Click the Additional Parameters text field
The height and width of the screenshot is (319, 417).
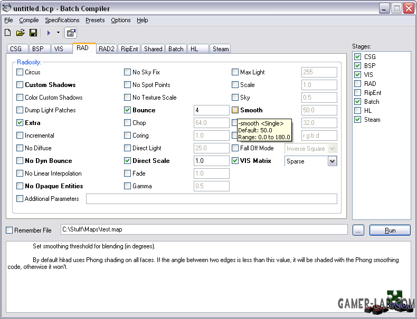point(212,199)
